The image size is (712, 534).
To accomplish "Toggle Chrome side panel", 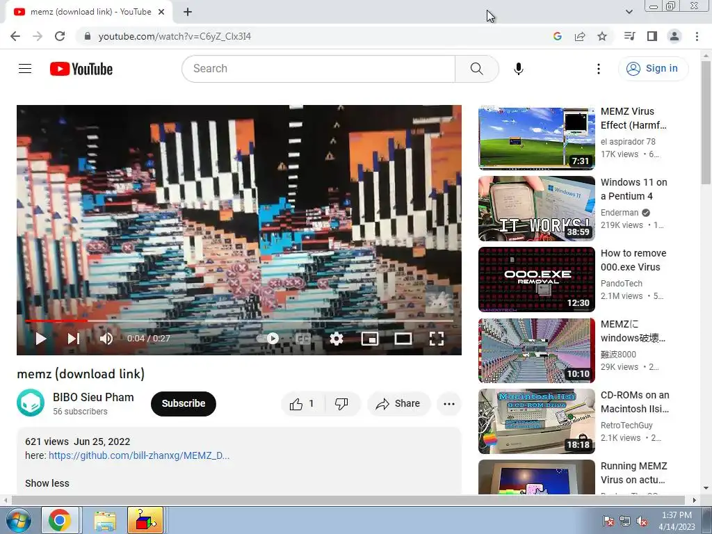I will [x=652, y=36].
